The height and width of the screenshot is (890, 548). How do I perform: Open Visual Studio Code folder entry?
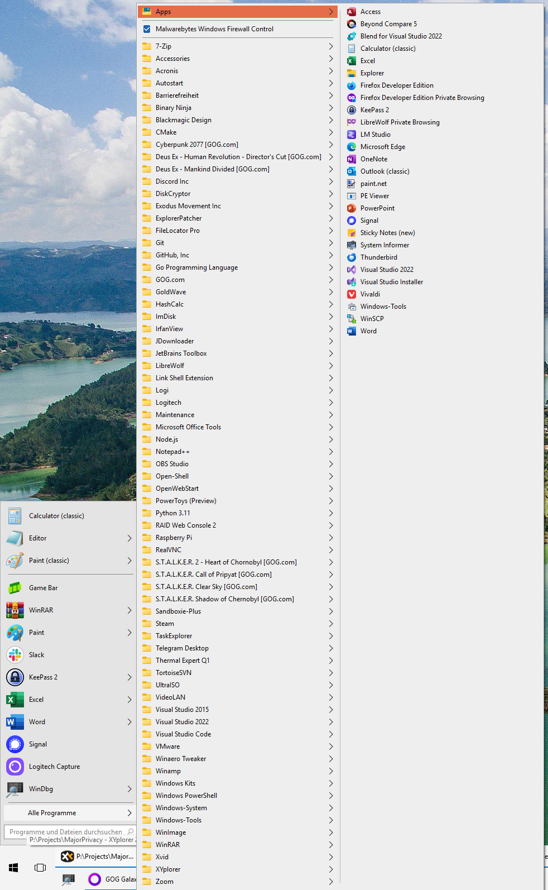[x=237, y=734]
